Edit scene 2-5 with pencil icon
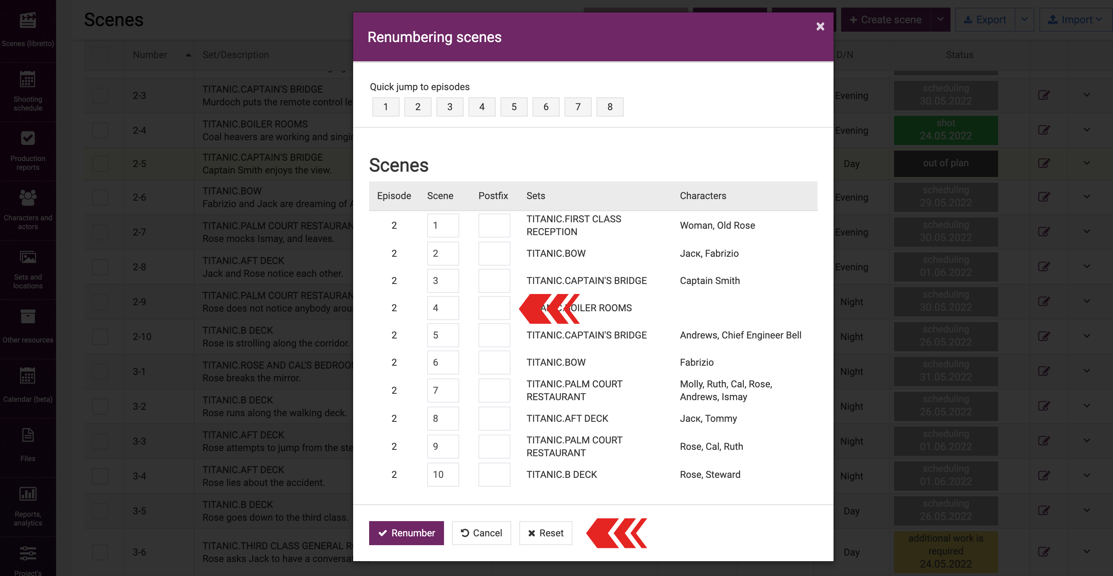 1044,163
